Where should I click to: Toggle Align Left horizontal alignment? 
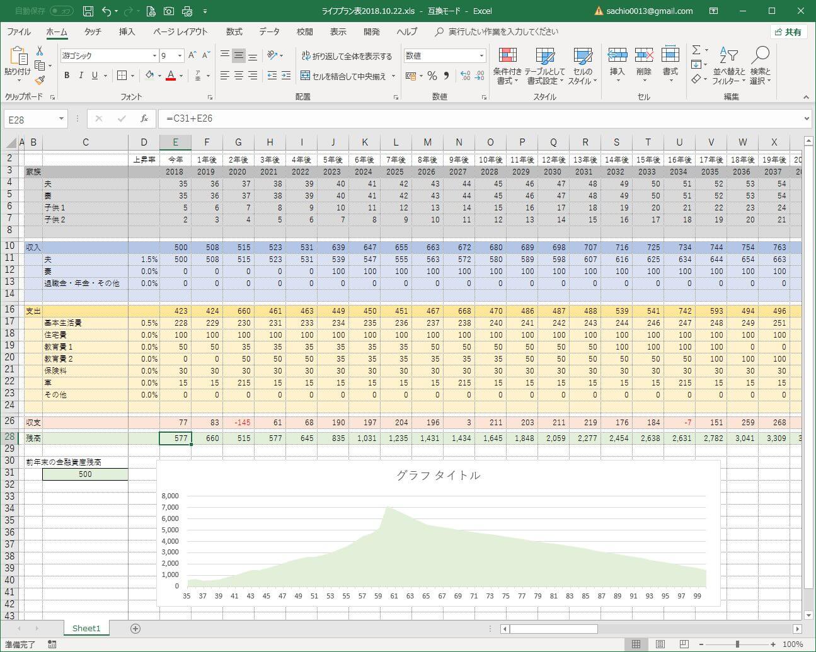tap(225, 76)
